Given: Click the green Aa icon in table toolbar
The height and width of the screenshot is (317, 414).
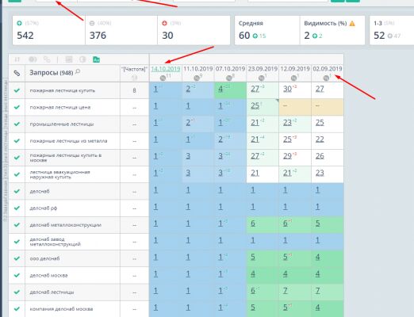Looking at the screenshot, I should pos(96,59).
